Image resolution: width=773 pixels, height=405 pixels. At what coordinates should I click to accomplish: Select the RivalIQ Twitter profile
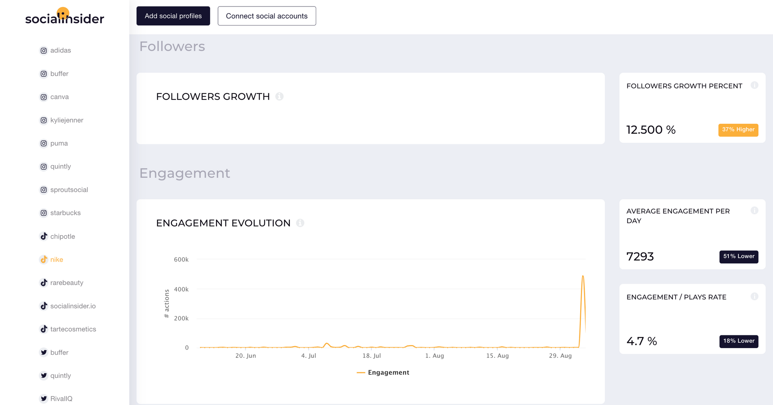[x=61, y=399]
